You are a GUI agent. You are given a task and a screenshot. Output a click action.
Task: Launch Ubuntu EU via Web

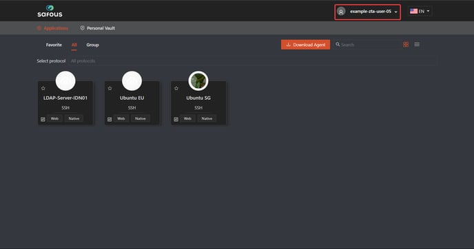121,118
